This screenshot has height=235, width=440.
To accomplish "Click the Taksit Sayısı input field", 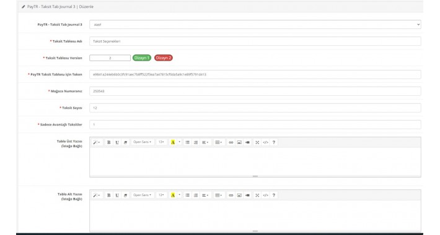I will [x=255, y=108].
